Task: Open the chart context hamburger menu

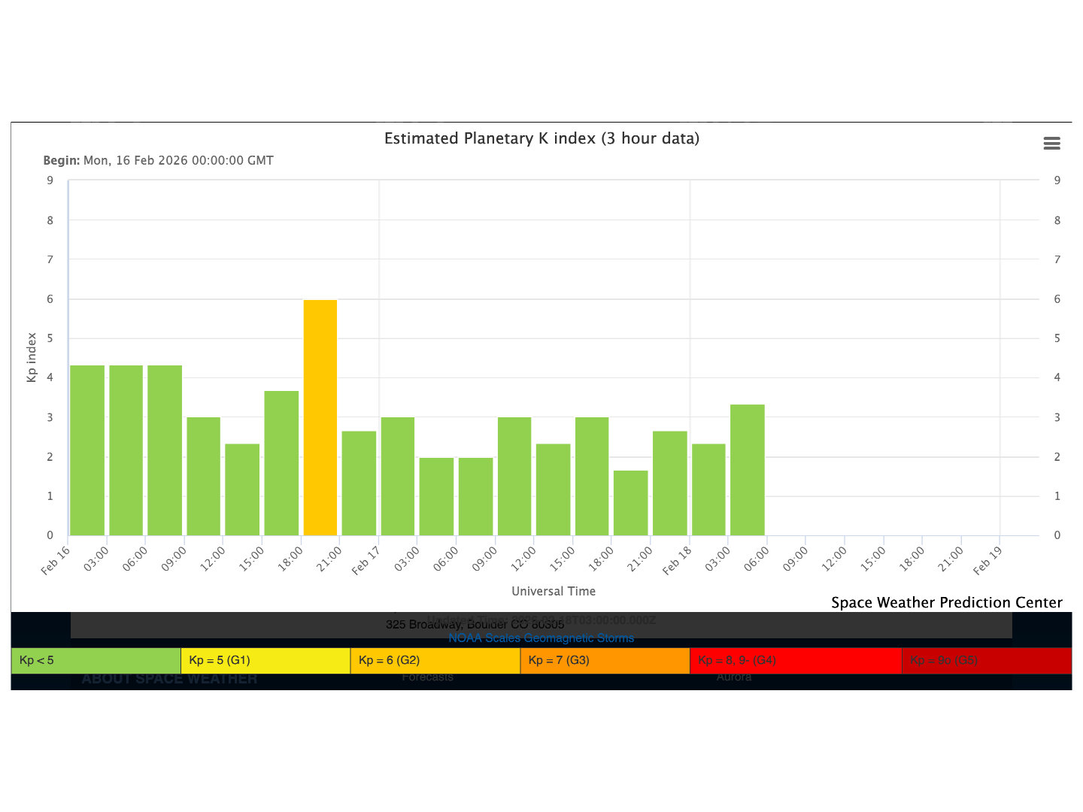Action: [1051, 144]
